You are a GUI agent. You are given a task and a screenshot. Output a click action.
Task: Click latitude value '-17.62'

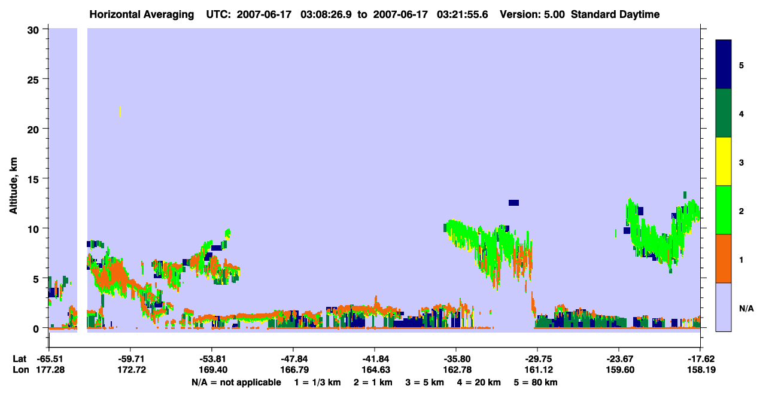[700, 359]
